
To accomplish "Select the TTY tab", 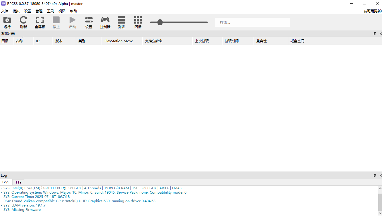I will point(18,182).
